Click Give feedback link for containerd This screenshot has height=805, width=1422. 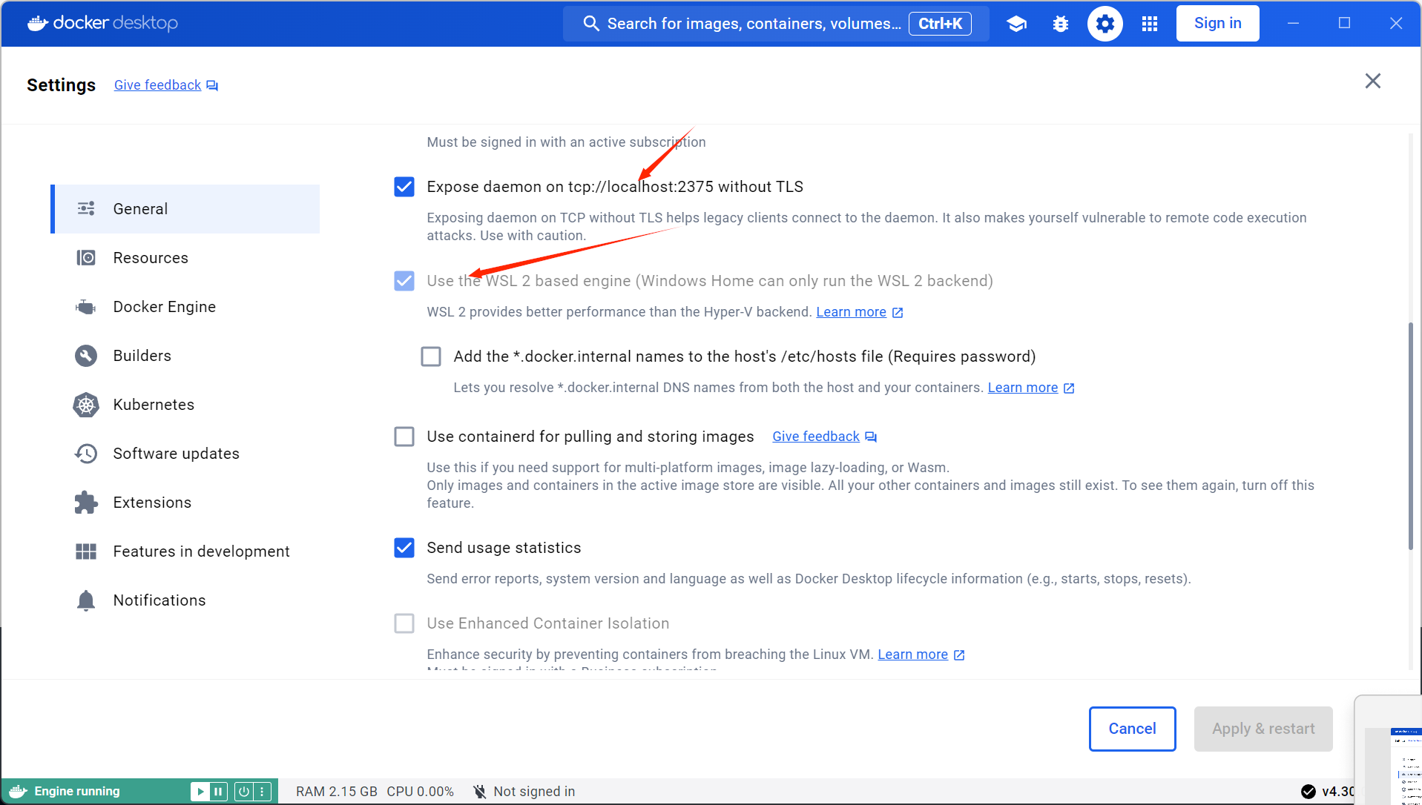pos(816,437)
